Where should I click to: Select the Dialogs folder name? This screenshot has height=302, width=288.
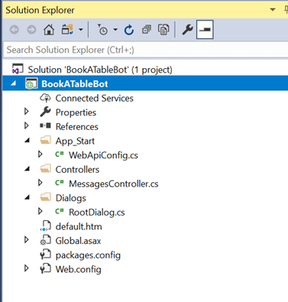tap(71, 198)
